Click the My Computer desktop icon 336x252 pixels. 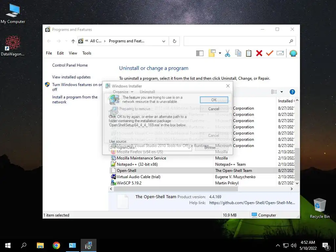point(13,13)
